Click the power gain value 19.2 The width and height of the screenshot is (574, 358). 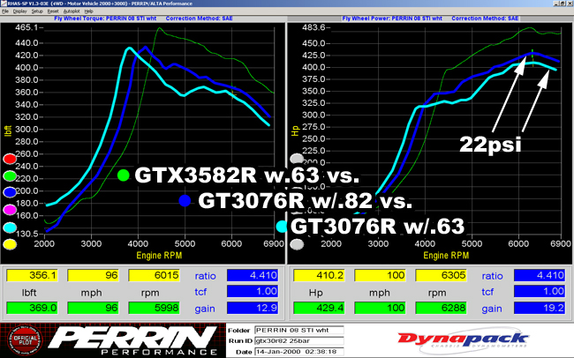point(540,308)
